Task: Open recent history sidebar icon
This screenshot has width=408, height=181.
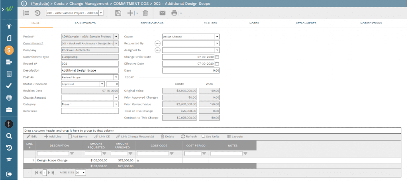Action: pyautogui.click(x=9, y=148)
